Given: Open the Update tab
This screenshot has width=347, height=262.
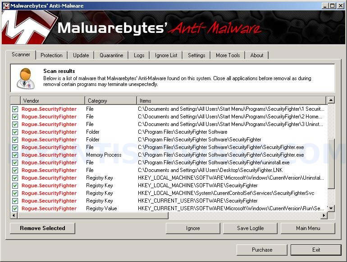Looking at the screenshot, I should pyautogui.click(x=81, y=55).
